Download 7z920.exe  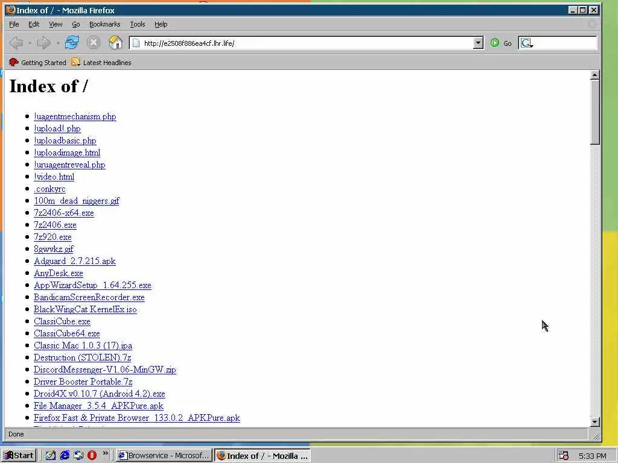pyautogui.click(x=53, y=237)
